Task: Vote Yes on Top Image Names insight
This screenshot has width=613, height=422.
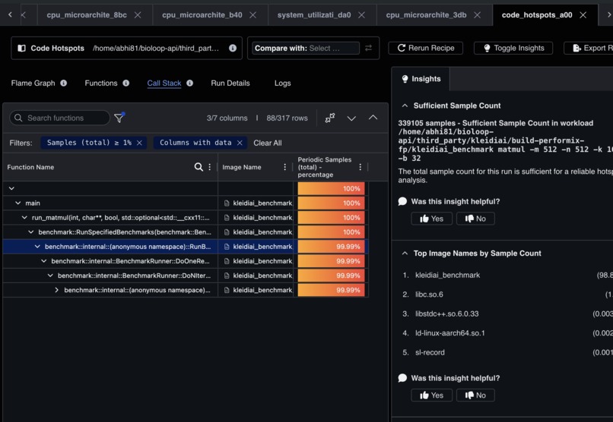Action: click(431, 395)
